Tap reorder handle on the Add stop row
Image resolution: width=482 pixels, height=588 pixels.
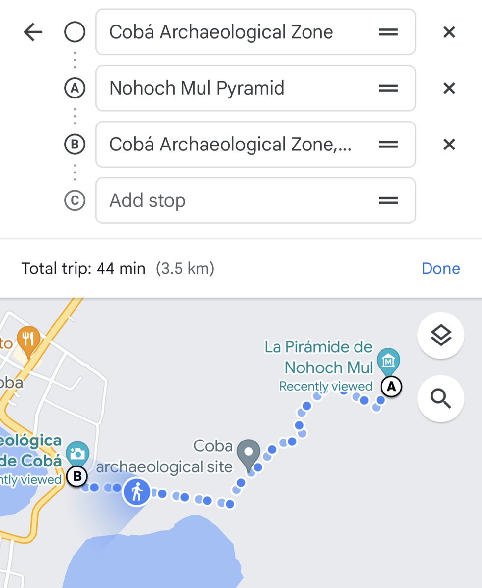point(388,200)
